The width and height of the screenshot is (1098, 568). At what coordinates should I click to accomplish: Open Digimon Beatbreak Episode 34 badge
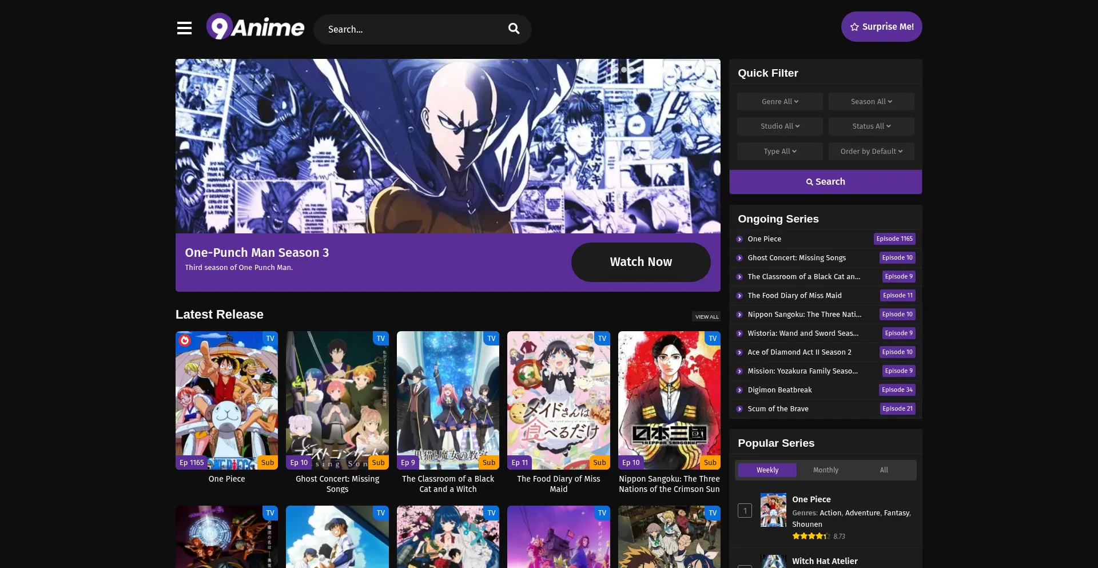pos(897,390)
